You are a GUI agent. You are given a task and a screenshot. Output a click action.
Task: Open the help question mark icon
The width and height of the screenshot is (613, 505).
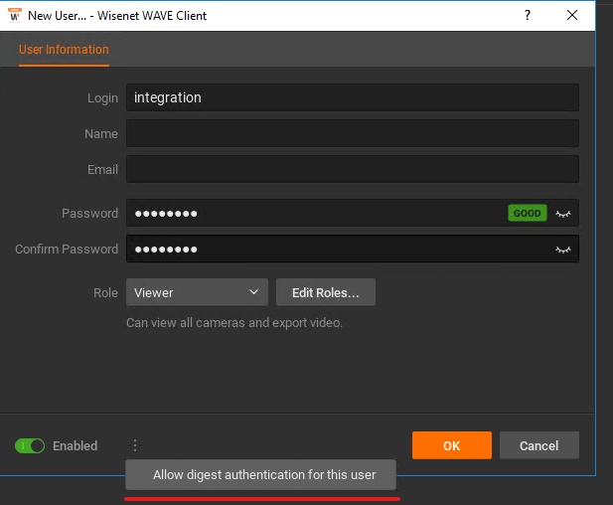coord(528,15)
